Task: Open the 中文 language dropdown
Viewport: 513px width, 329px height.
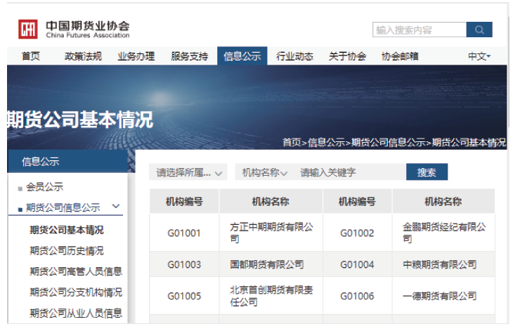Action: [x=479, y=56]
